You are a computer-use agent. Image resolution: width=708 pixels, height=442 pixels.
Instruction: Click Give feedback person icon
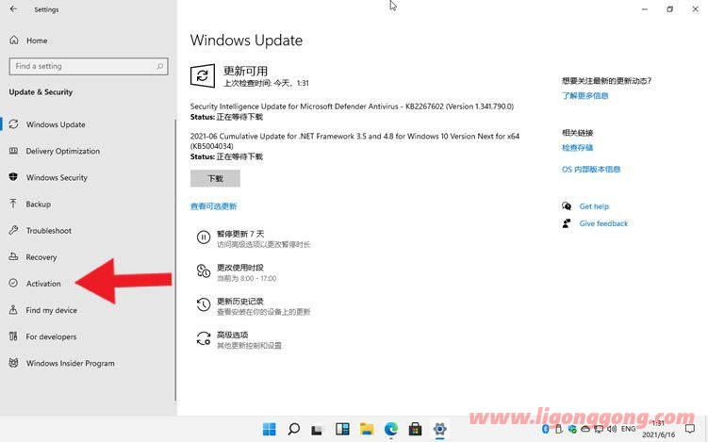coord(567,223)
